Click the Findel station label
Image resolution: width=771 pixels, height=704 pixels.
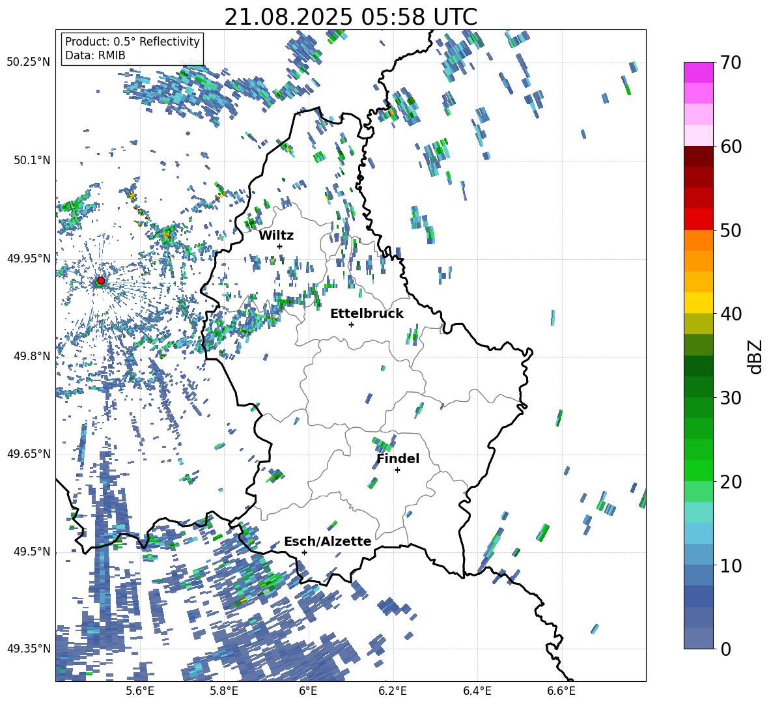pyautogui.click(x=398, y=458)
